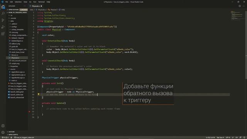Viewport: 247px width, 139px height.
Task: Click the UTF-8 encoding indicator
Action: click(x=228, y=137)
